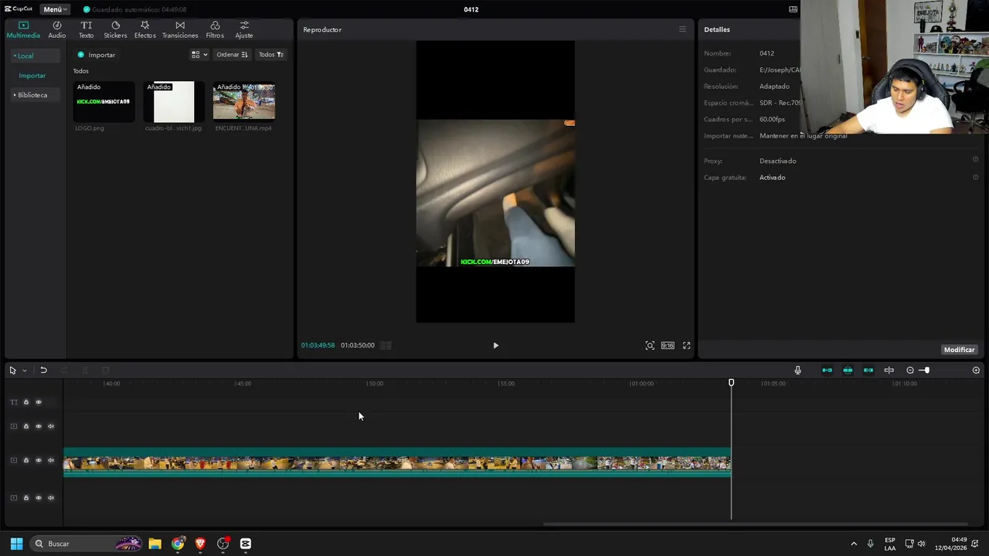Viewport: 989px width, 556px height.
Task: Toggle main track magnet
Action: pos(827,371)
